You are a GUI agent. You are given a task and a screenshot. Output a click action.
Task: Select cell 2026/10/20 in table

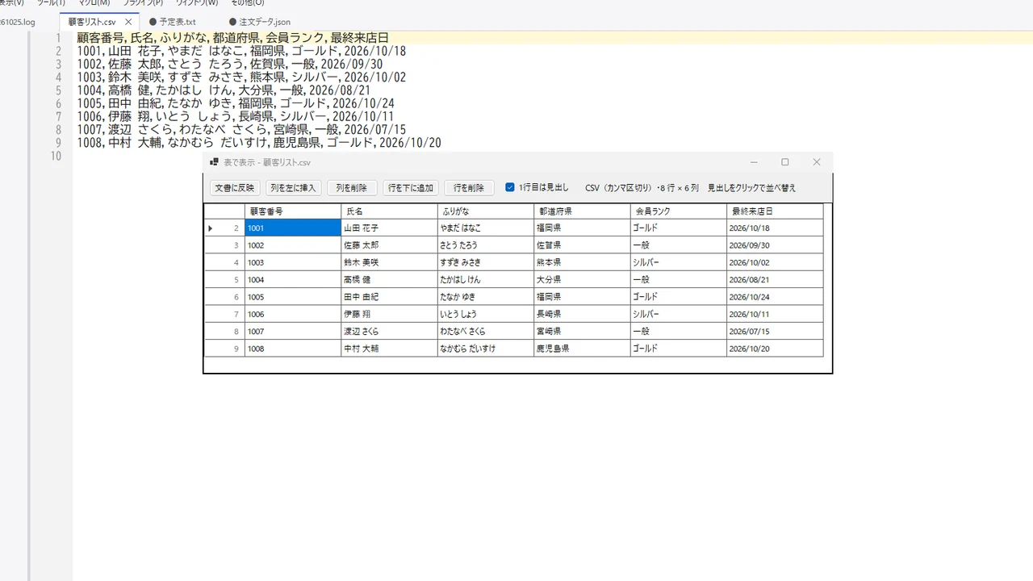775,349
